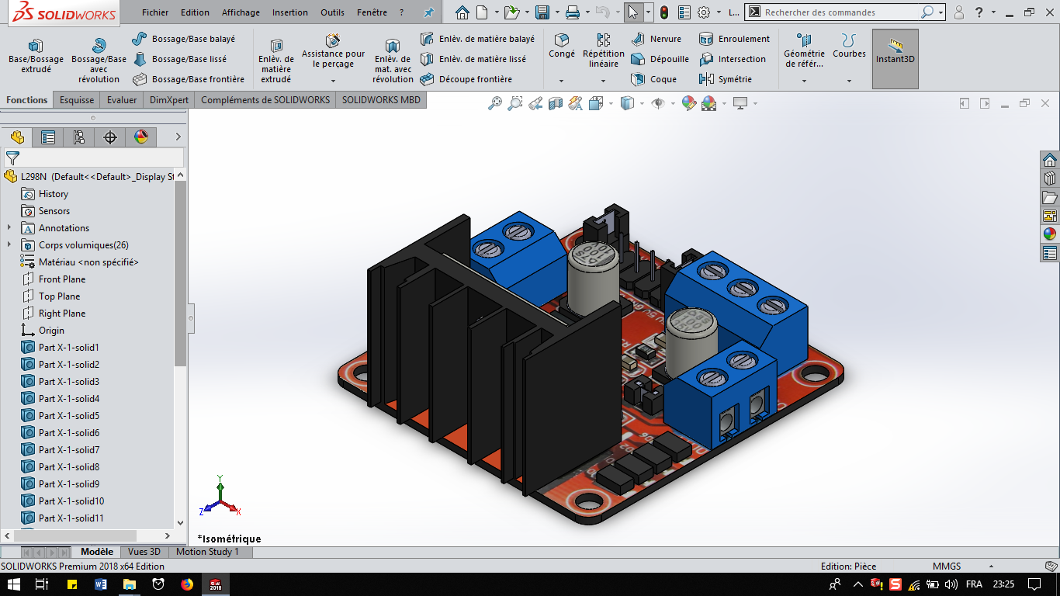Image resolution: width=1060 pixels, height=596 pixels.
Task: Open Insertion menu
Action: click(289, 12)
